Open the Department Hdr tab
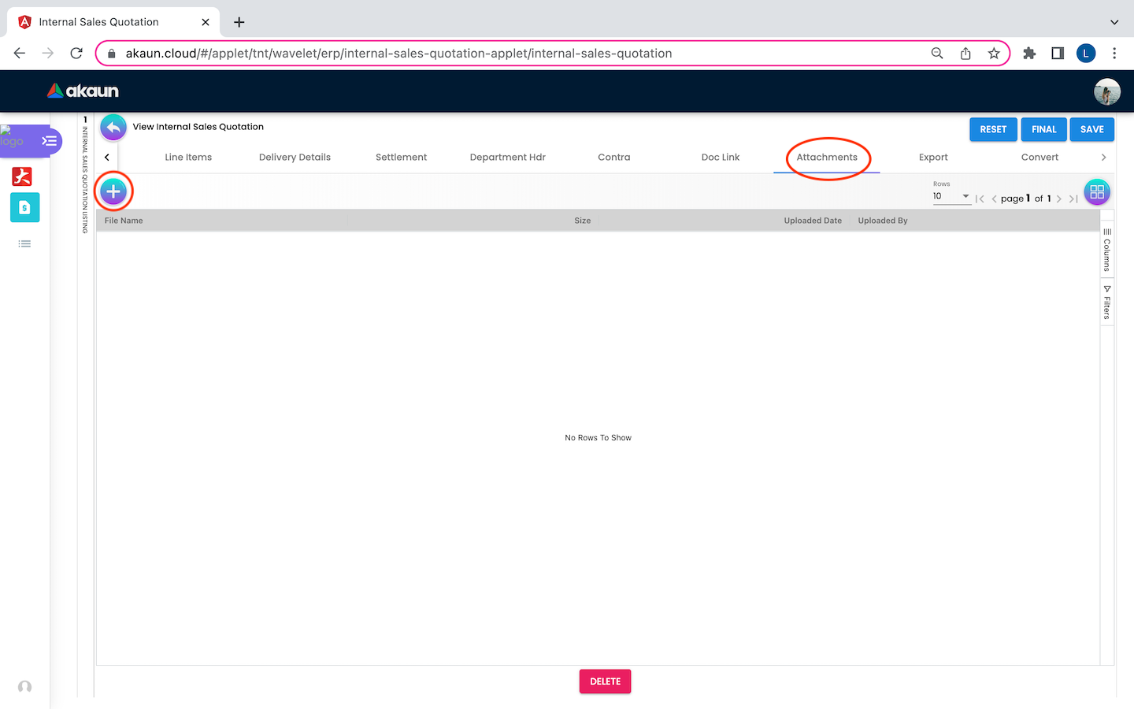The width and height of the screenshot is (1134, 709). click(x=508, y=158)
